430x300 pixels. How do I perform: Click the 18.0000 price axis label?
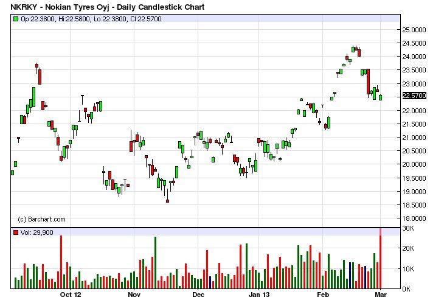[x=414, y=218]
